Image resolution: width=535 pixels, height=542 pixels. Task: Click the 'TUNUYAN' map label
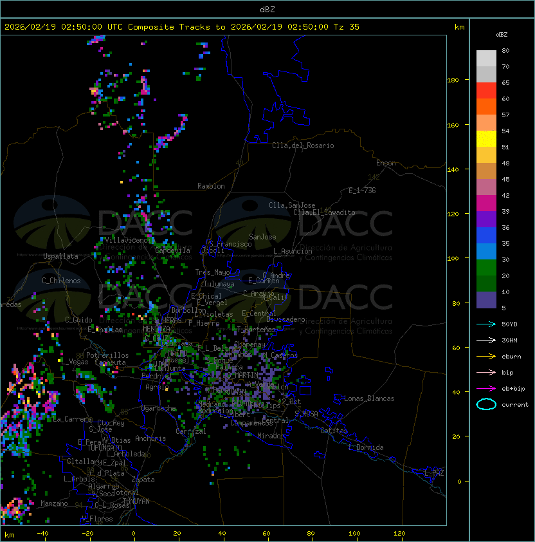pyautogui.click(x=136, y=501)
